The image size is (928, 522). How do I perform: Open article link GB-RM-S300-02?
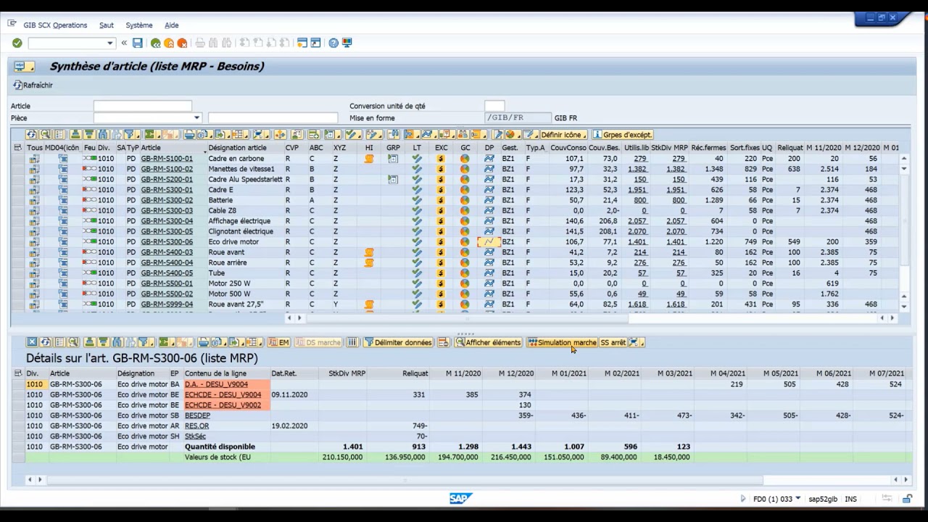point(167,200)
